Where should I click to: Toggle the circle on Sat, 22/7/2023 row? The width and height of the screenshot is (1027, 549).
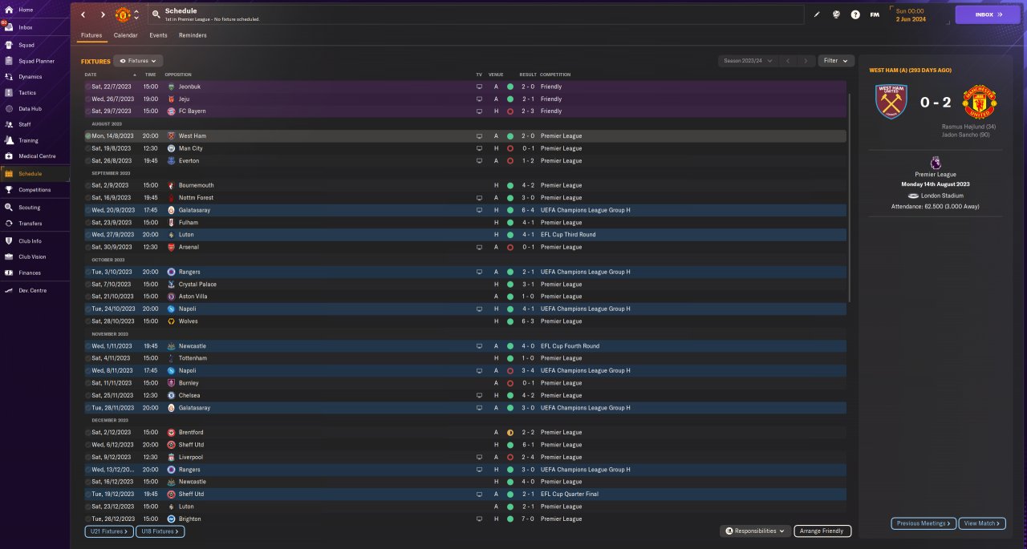[x=88, y=87]
